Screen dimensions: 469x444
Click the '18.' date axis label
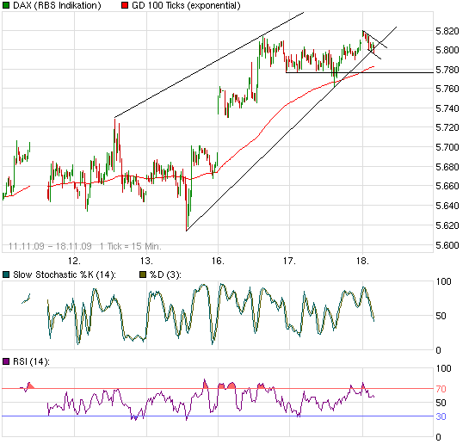click(363, 261)
